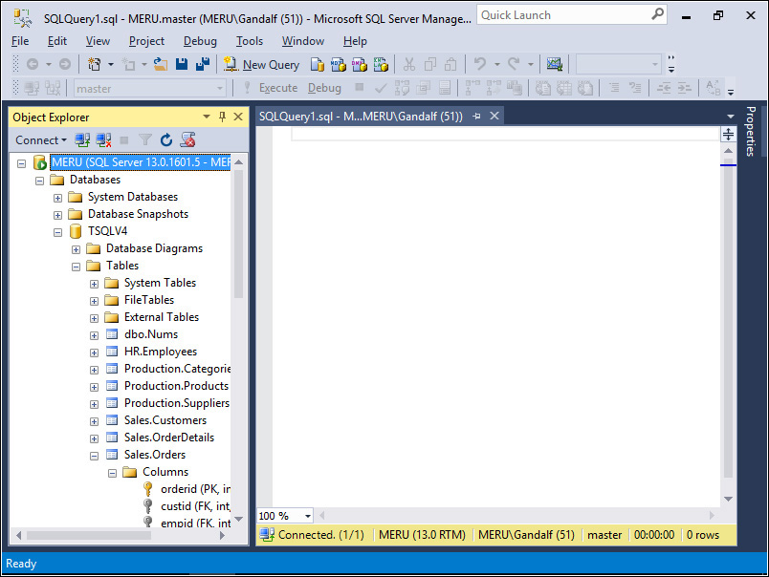769x577 pixels.
Task: Click Connect Object Explorer icon
Action: click(x=83, y=140)
